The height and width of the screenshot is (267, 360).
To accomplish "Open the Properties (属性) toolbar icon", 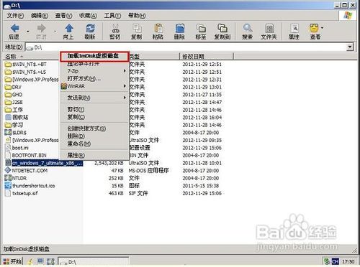I will tap(294, 29).
